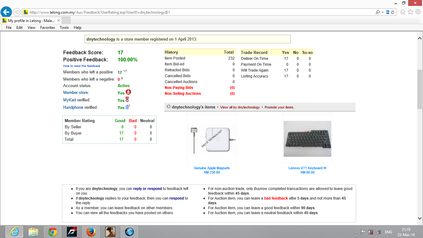
Task: Refresh the page with the reload icon
Action: coord(393,12)
